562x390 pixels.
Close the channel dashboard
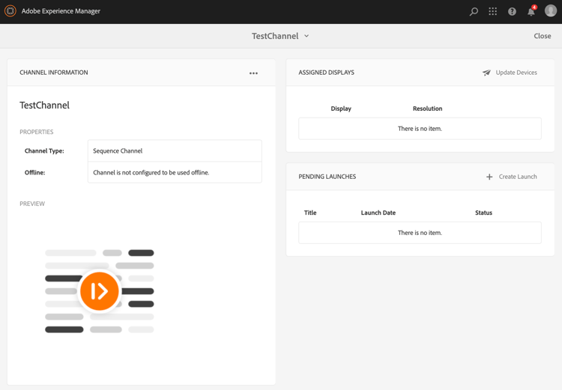point(543,36)
